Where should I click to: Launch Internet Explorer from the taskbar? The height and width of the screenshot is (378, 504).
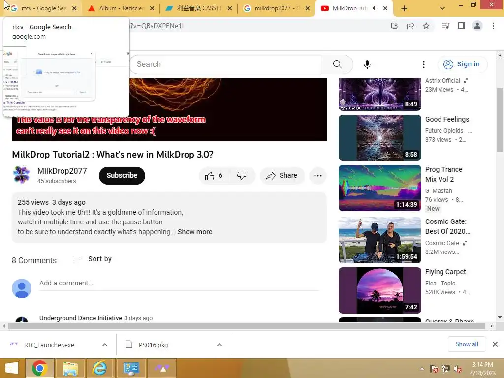[100, 368]
